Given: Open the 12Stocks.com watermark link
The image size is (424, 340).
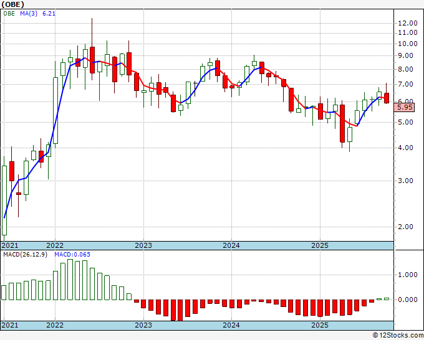Looking at the screenshot, I should (397, 335).
